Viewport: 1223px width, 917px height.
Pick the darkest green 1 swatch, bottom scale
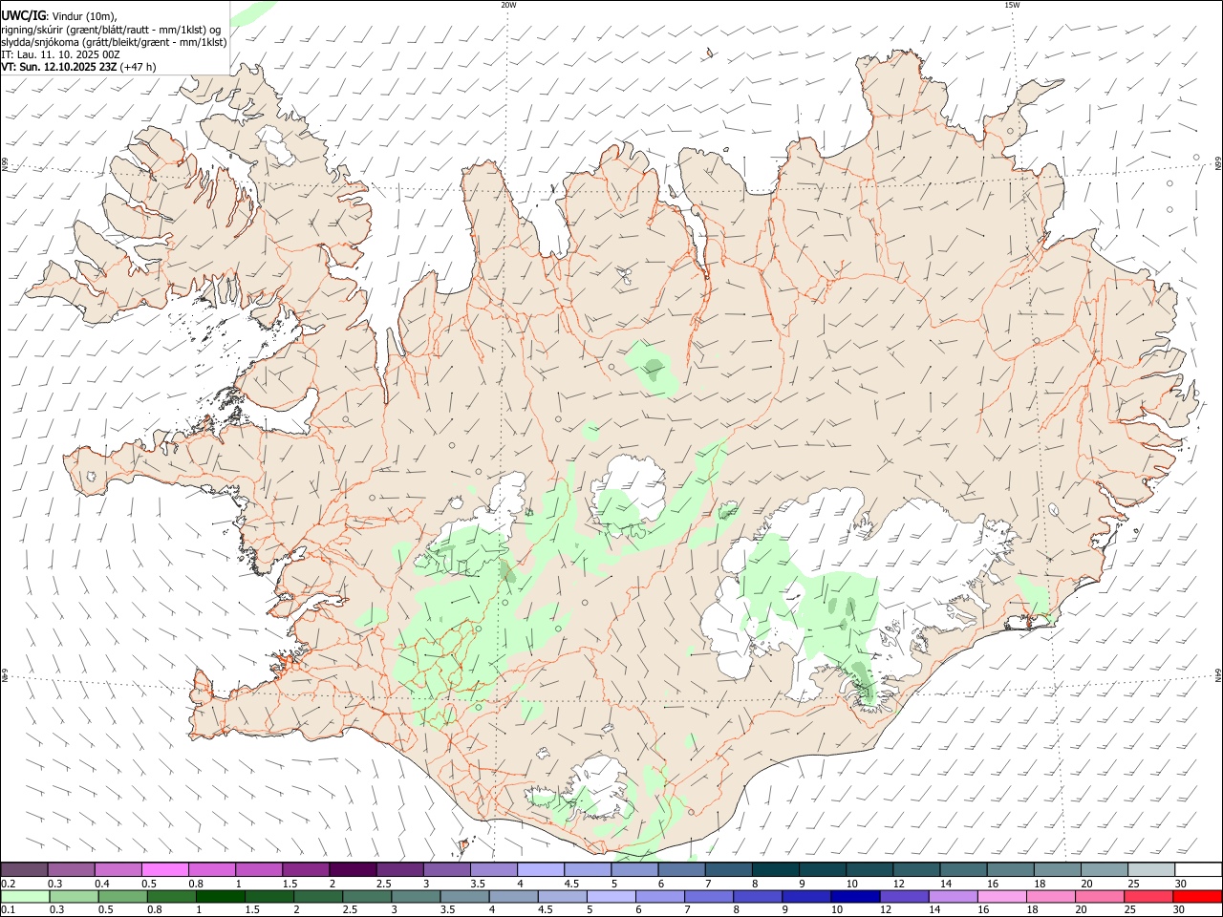click(x=220, y=896)
